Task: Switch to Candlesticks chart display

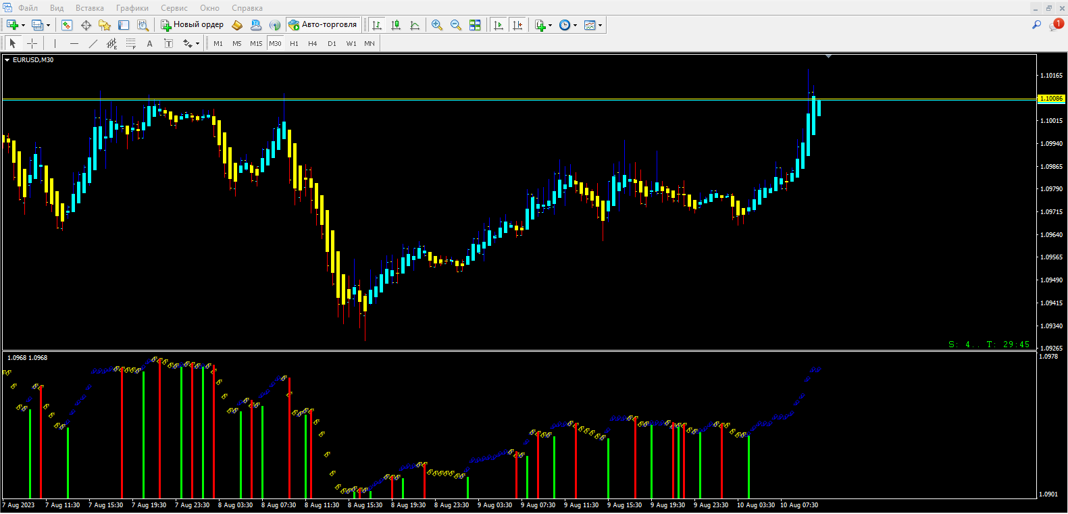Action: point(396,25)
